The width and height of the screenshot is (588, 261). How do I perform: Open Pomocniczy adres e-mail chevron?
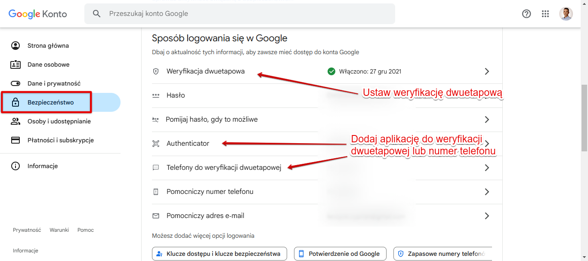tap(487, 216)
